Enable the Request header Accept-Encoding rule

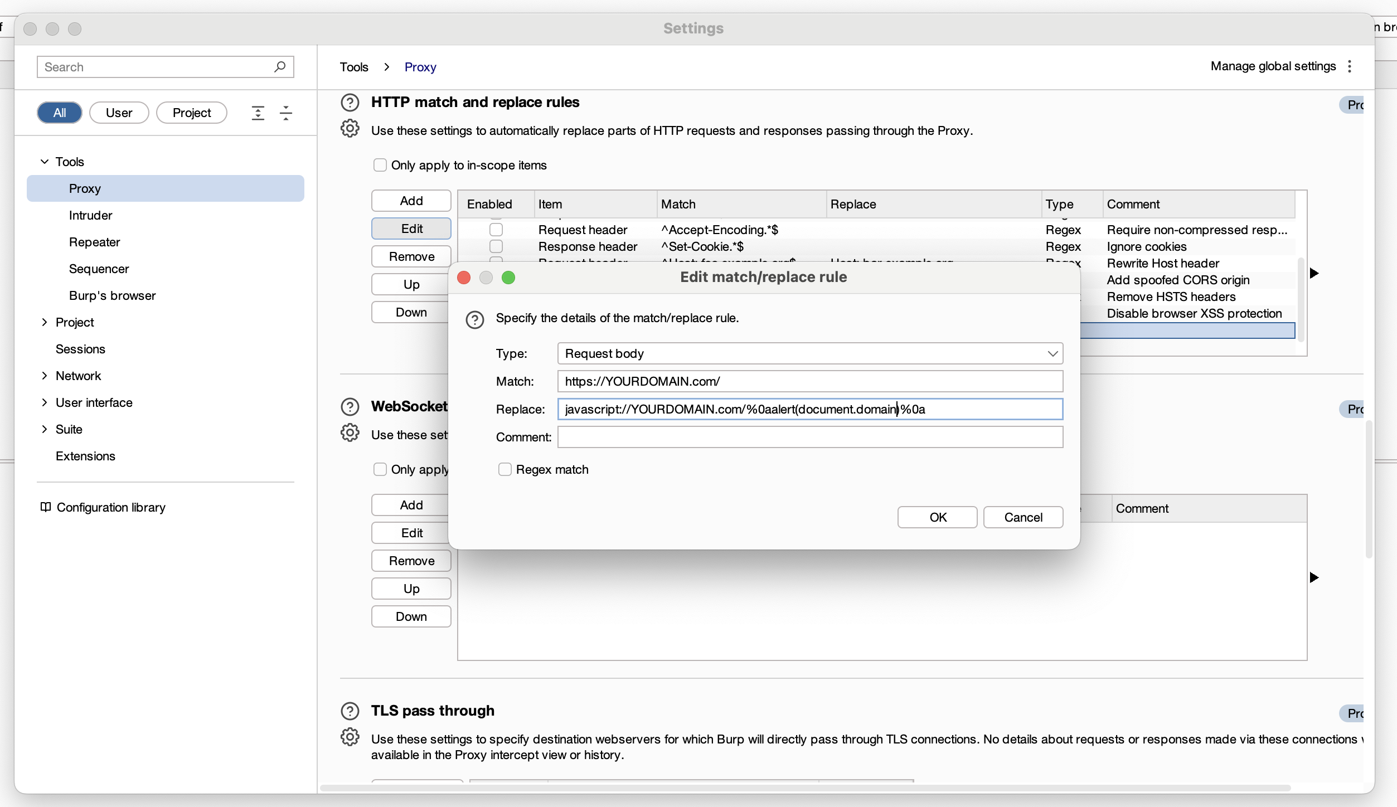[x=496, y=230]
